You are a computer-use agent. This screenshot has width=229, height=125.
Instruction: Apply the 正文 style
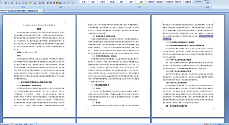point(140,2)
